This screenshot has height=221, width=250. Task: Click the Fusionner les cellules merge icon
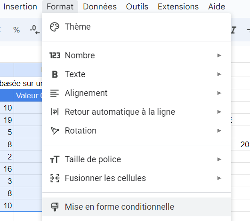pos(55,178)
